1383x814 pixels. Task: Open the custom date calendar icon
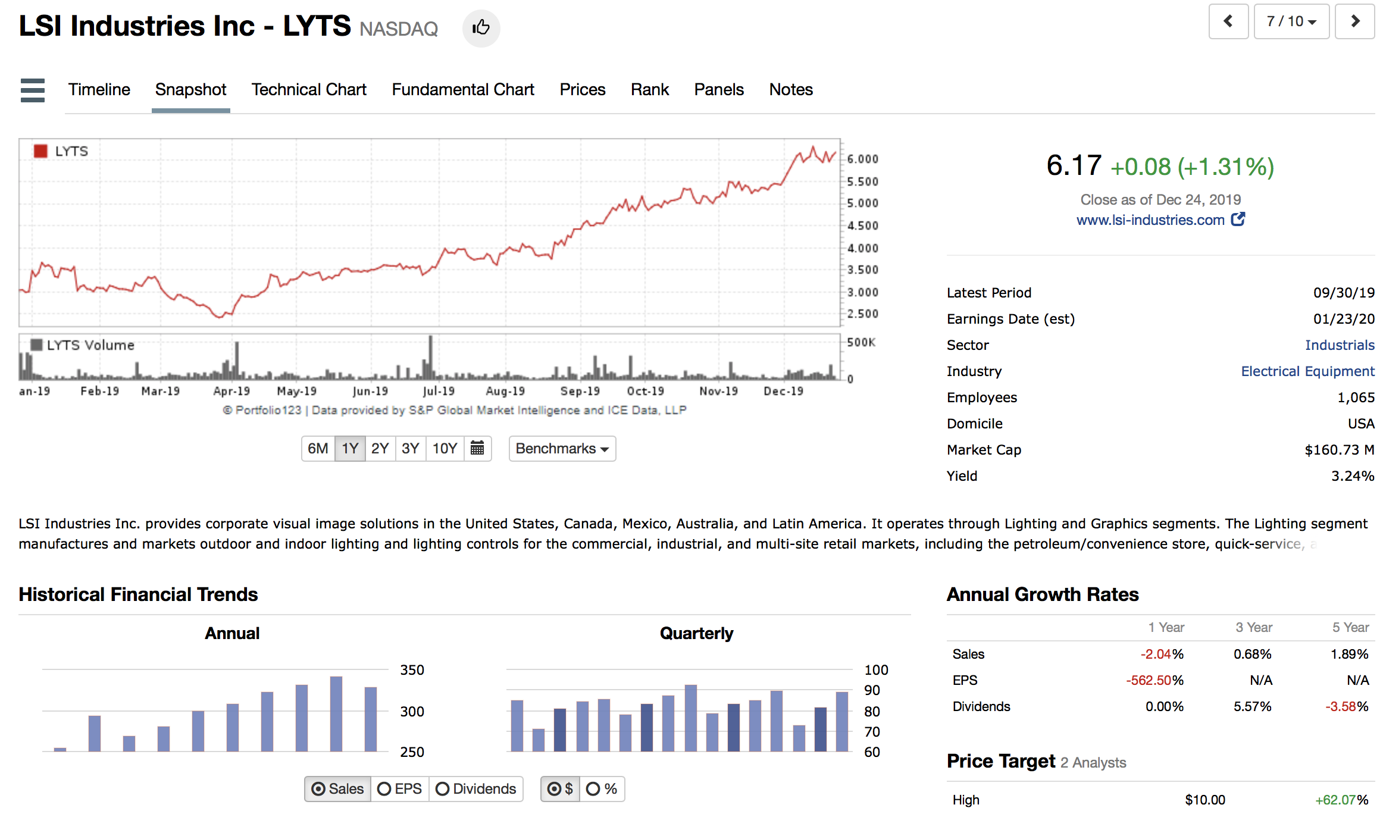(477, 449)
